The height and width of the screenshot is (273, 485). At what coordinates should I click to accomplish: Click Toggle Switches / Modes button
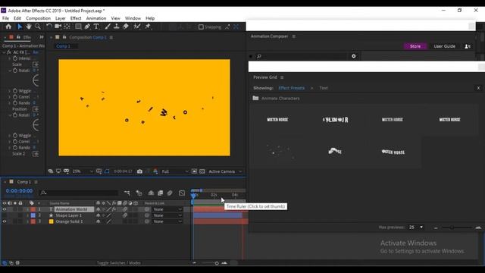[x=119, y=263]
